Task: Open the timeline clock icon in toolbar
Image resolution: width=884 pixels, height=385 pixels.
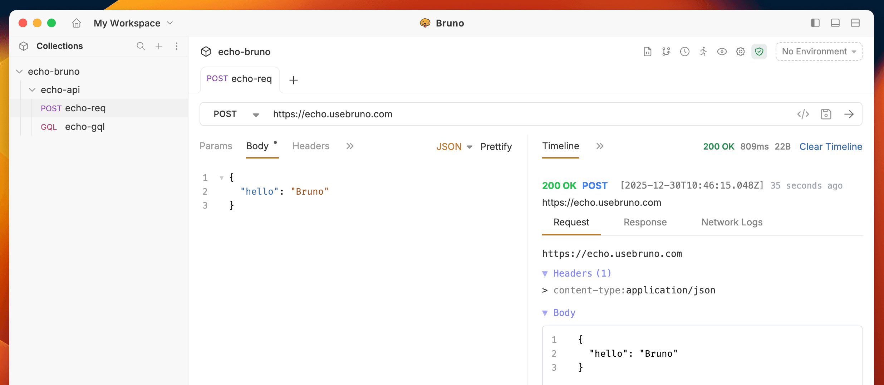Action: (684, 52)
